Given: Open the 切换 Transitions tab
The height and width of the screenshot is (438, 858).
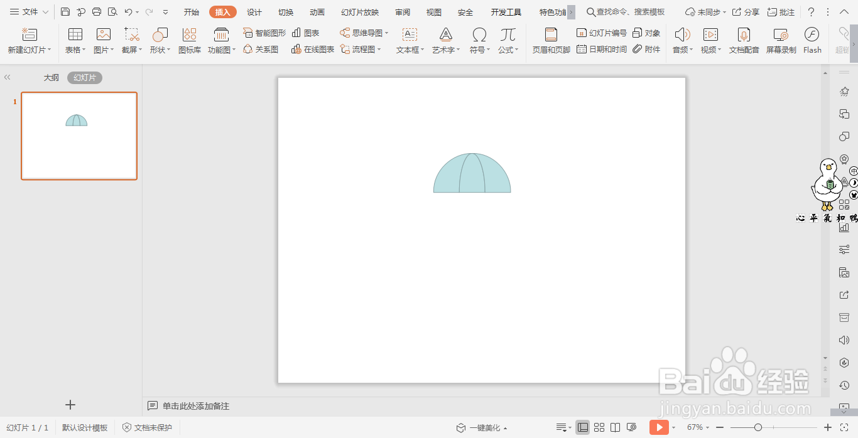Looking at the screenshot, I should point(286,13).
